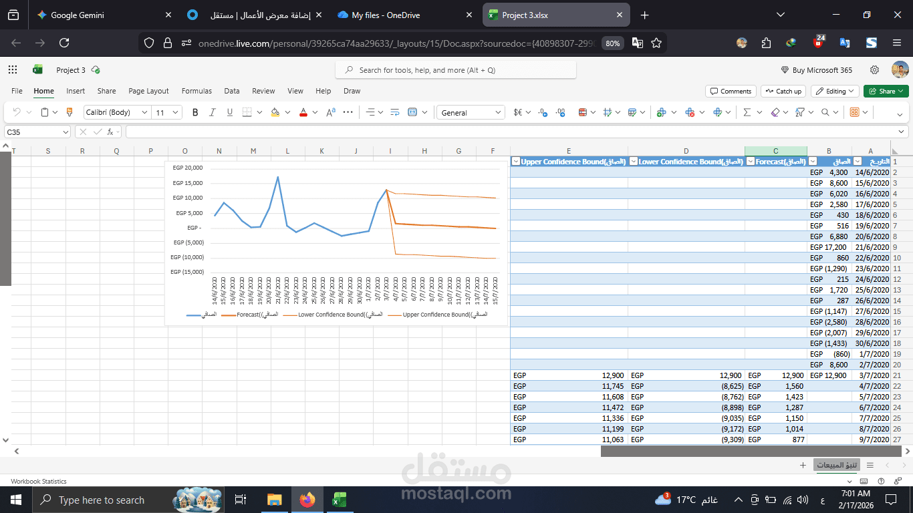The image size is (913, 513).
Task: Click the Delete cells icon
Action: [690, 112]
